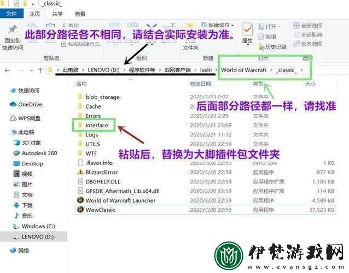Click World of Warcraft Launcher icon
Screen dimensions: 349x273
pos(80,200)
